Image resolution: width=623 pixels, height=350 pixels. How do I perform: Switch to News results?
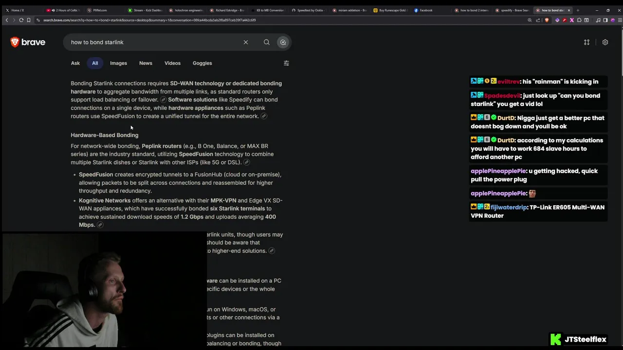point(146,63)
